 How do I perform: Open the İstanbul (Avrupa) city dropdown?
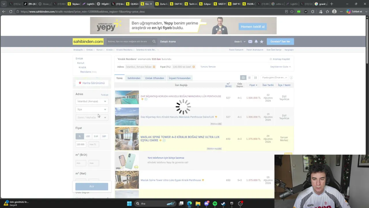pyautogui.click(x=92, y=101)
